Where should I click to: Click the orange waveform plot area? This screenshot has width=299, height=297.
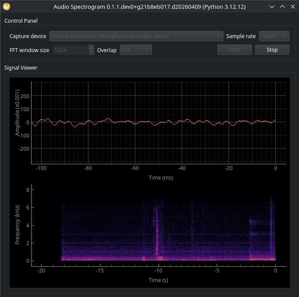tap(158, 123)
